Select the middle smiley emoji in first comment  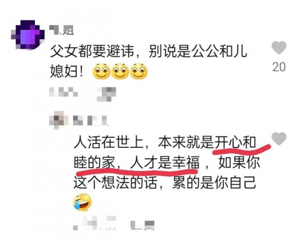120,71
